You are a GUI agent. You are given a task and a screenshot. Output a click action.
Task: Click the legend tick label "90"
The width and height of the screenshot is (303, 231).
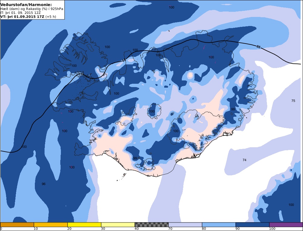click(x=238, y=229)
